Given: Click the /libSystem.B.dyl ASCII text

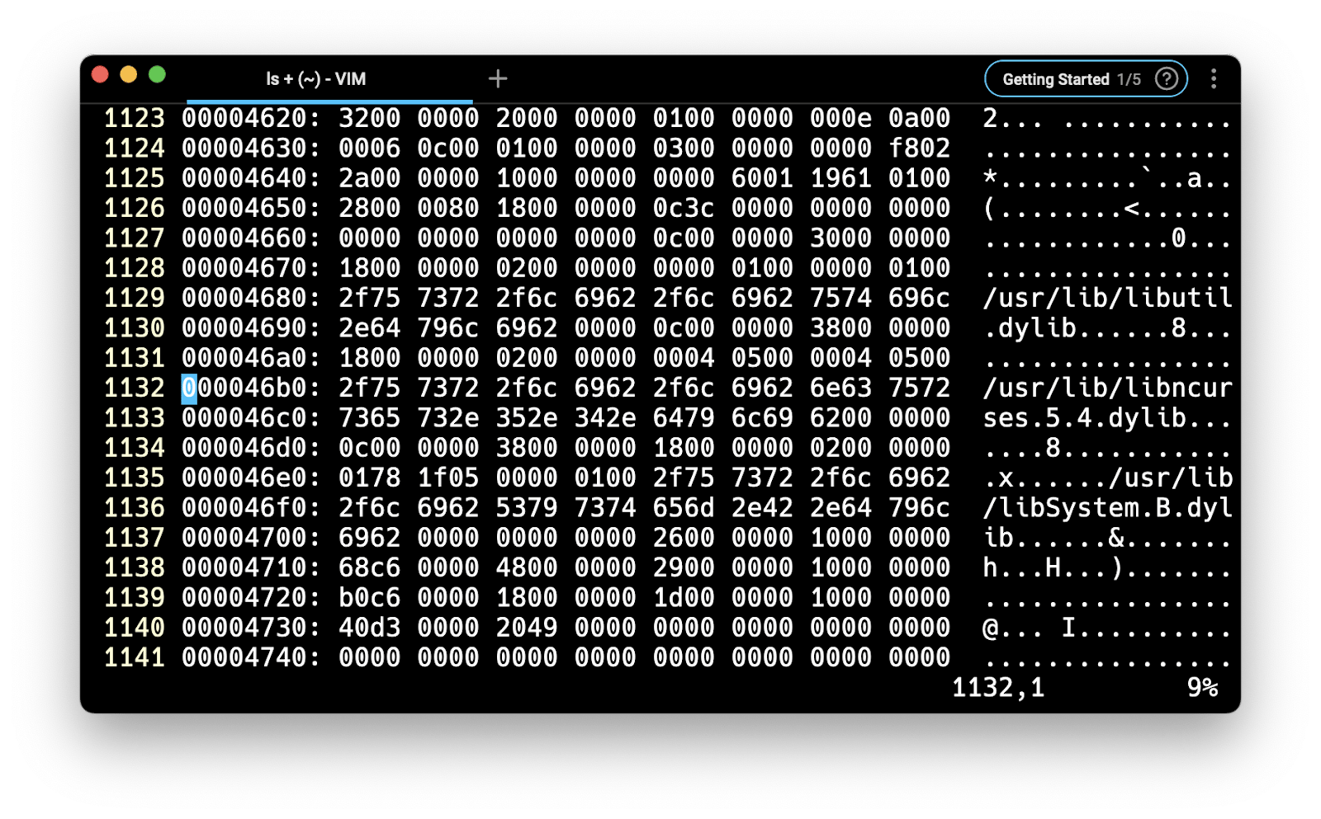Looking at the screenshot, I should pyautogui.click(x=1106, y=508).
